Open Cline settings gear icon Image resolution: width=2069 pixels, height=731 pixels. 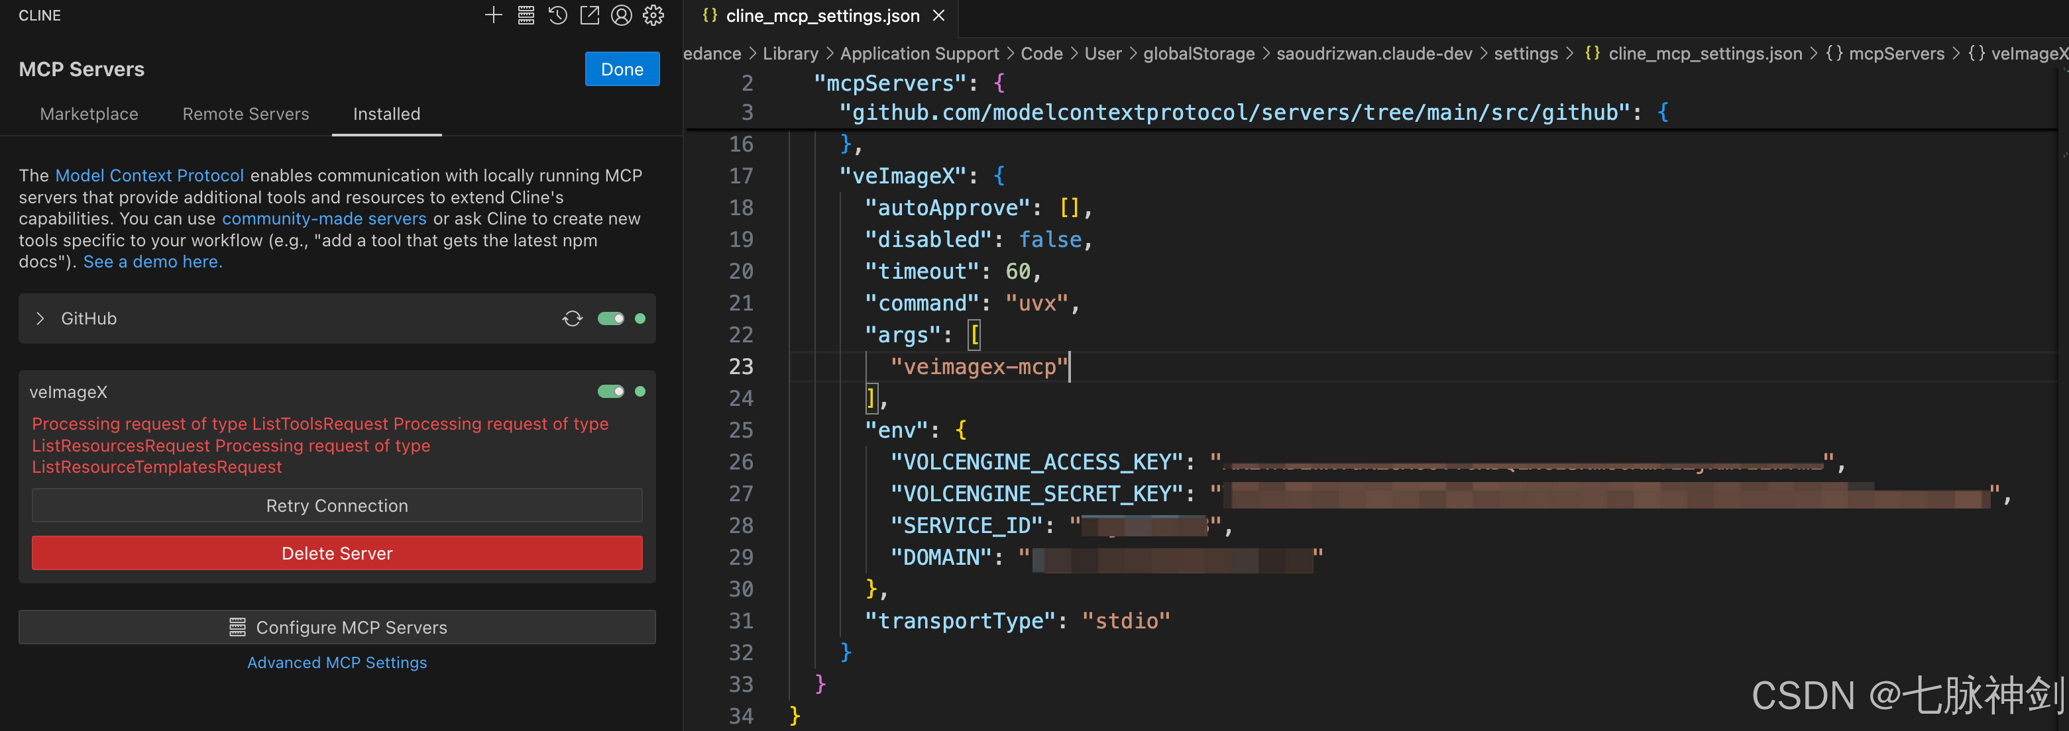653,15
